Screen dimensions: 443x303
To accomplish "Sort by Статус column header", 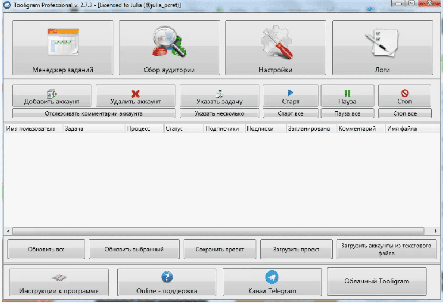I will [184, 128].
